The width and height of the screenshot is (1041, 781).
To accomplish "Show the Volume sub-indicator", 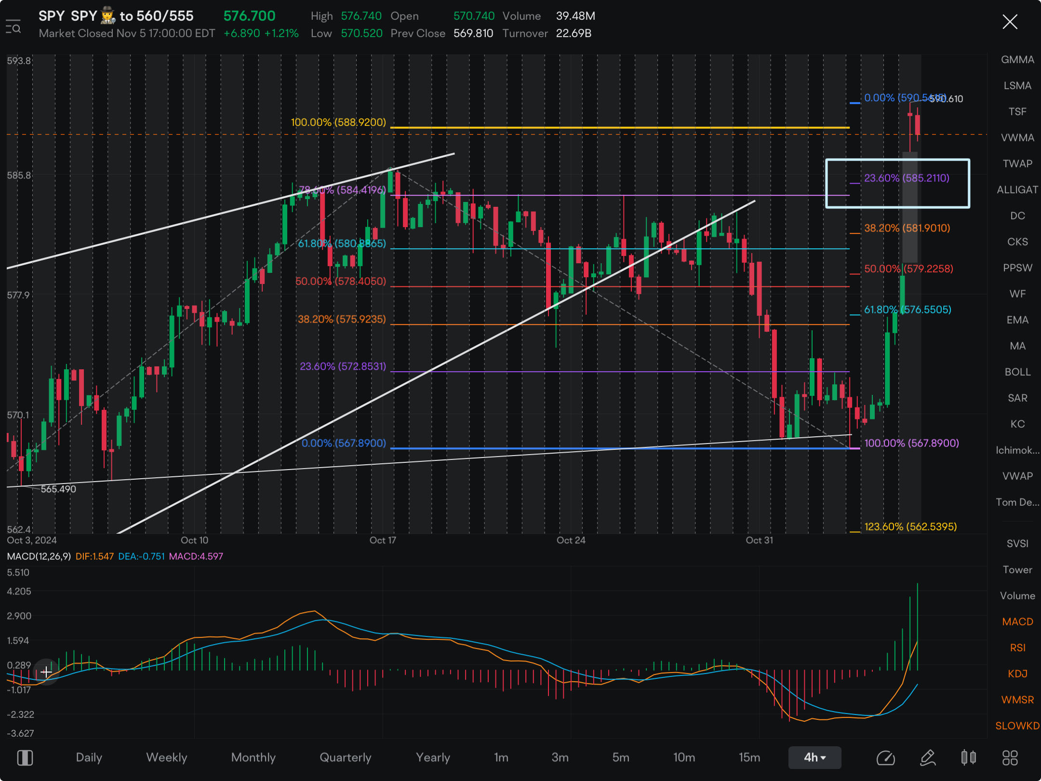I will (1017, 596).
